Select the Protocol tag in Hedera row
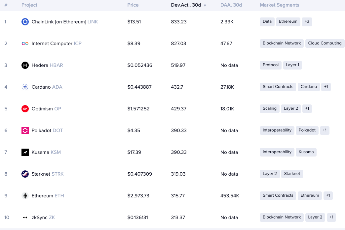Image resolution: width=345 pixels, height=230 pixels. tap(271, 65)
